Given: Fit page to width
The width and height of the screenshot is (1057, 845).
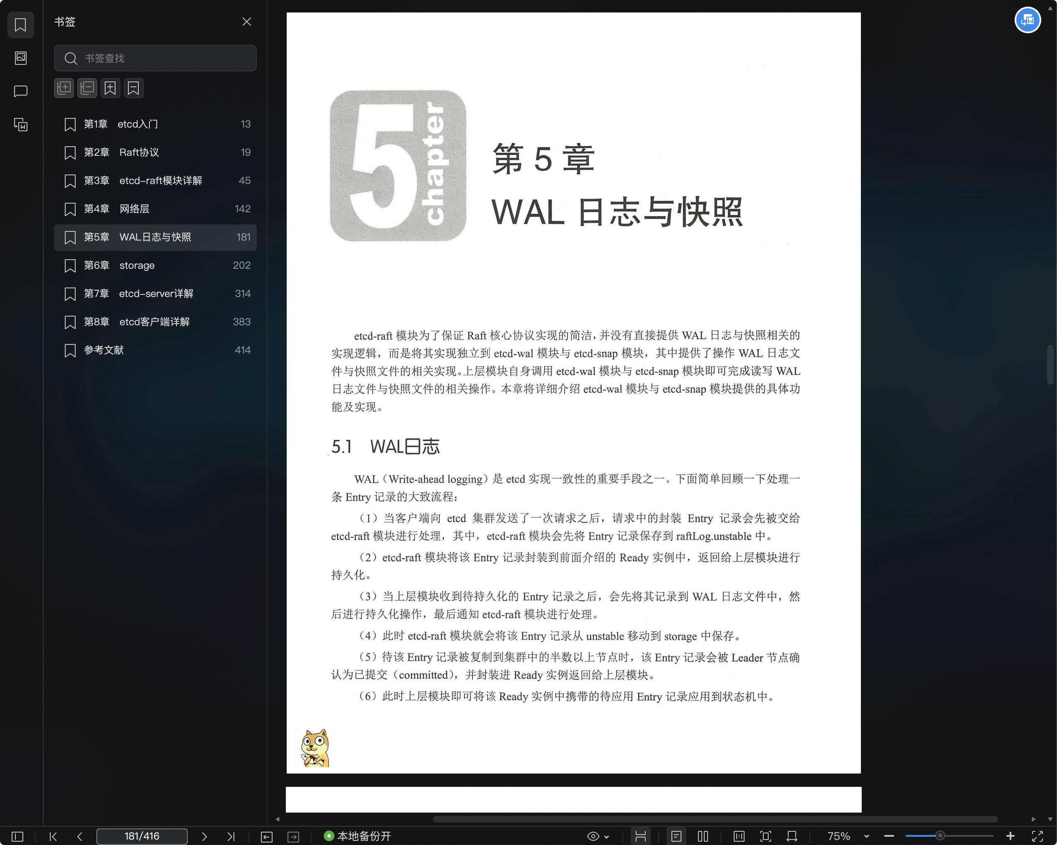Looking at the screenshot, I should pyautogui.click(x=792, y=836).
